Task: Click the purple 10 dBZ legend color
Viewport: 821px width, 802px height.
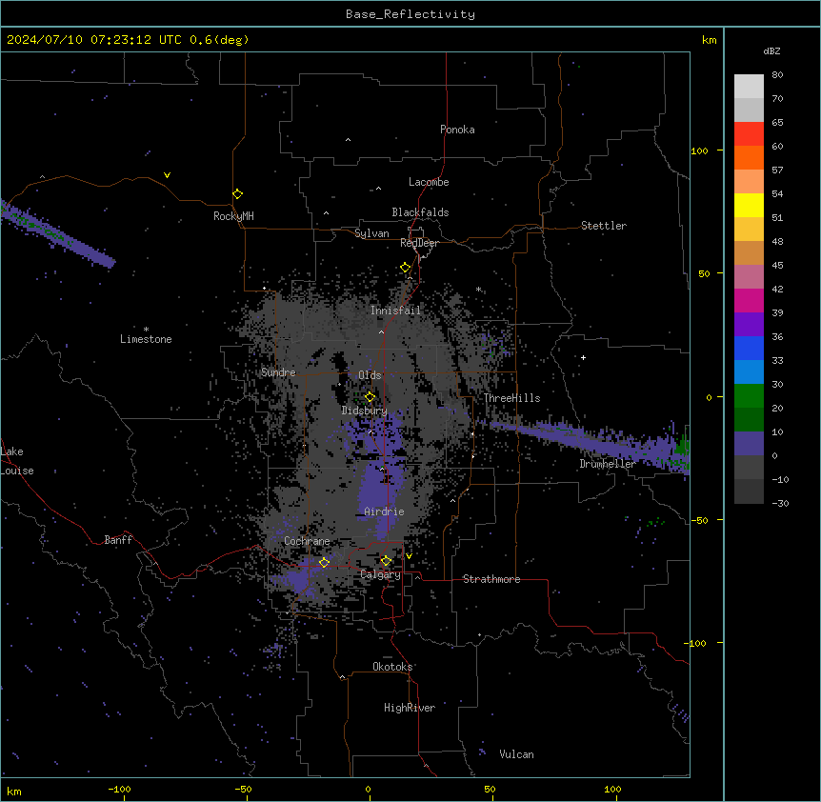Action: click(749, 444)
